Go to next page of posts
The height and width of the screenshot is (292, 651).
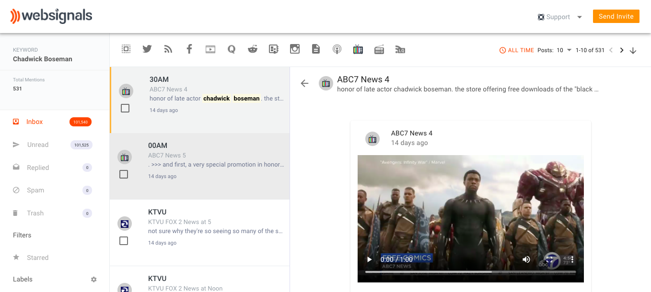click(x=622, y=50)
